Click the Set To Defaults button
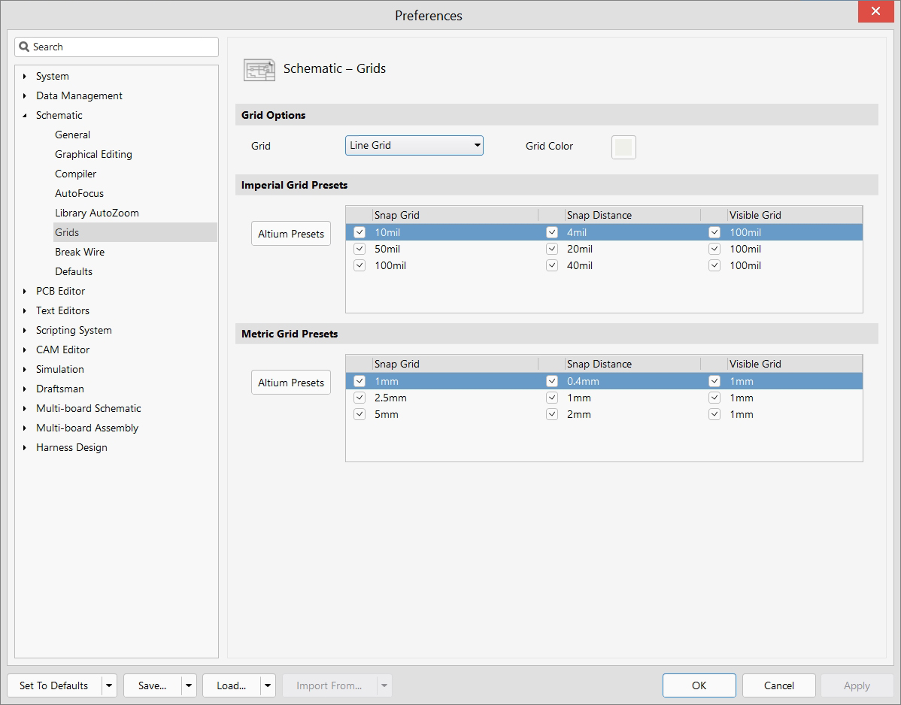 click(54, 685)
